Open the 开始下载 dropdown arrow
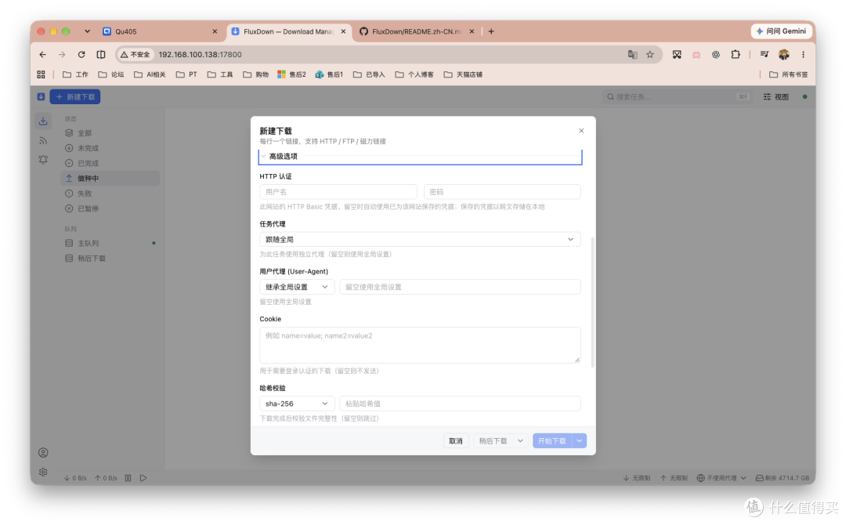Image resolution: width=846 pixels, height=525 pixels. point(579,441)
